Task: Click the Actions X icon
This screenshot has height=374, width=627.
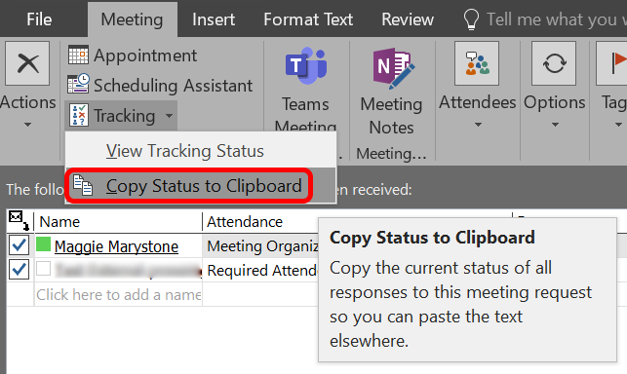Action: (x=27, y=63)
